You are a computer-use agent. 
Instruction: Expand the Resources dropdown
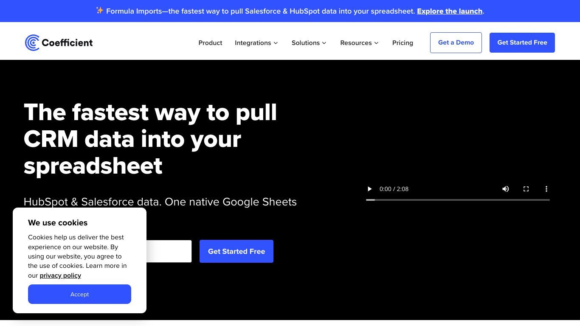coord(359,43)
